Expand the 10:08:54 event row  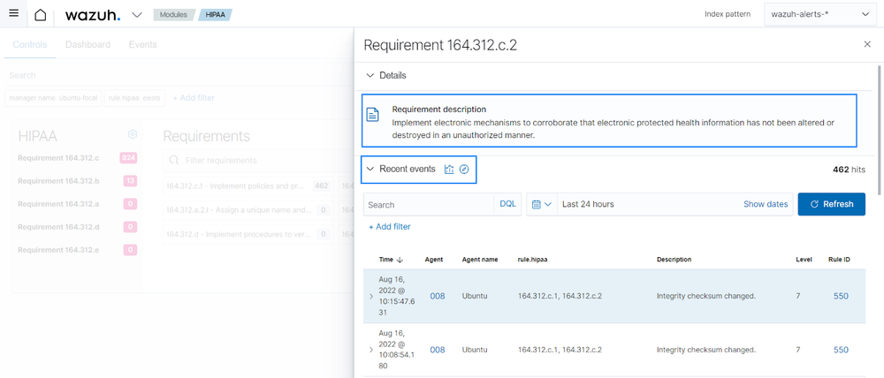tap(371, 350)
